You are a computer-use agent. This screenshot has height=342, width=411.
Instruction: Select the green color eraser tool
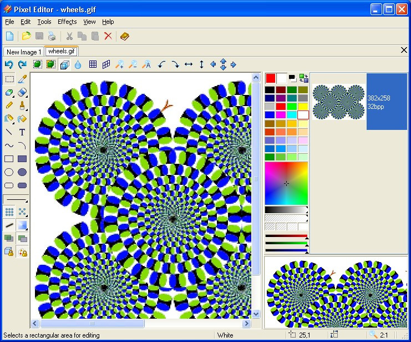tap(9, 92)
